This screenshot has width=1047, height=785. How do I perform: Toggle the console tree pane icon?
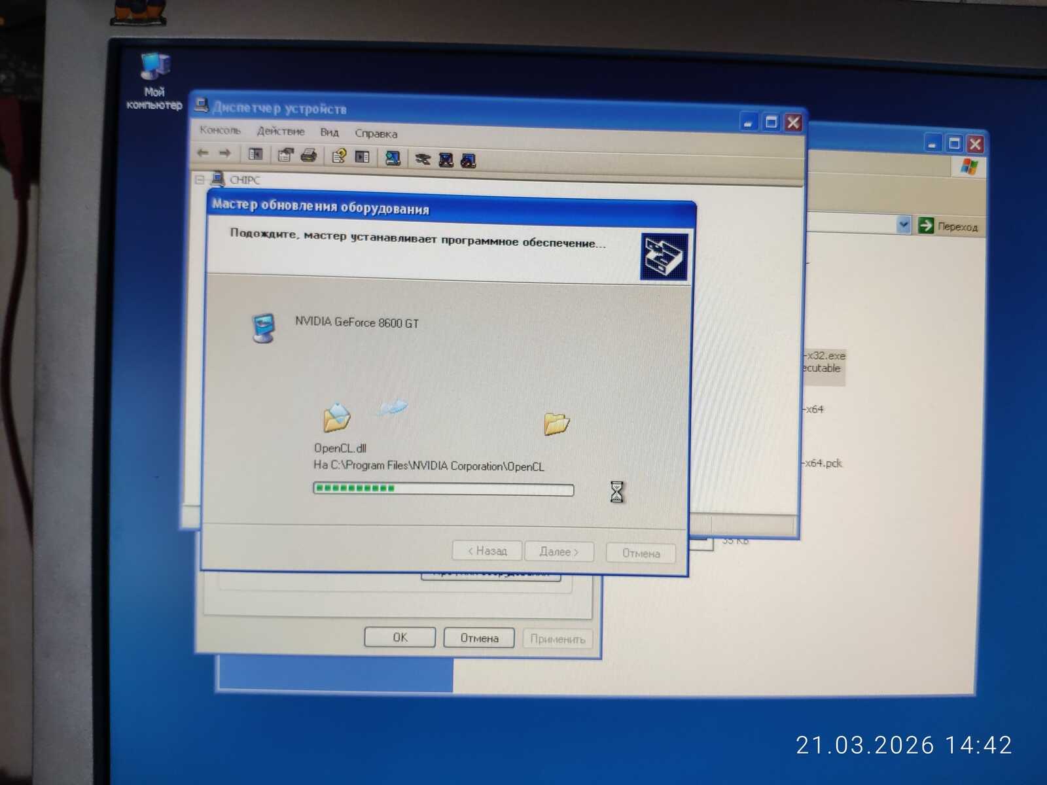coord(255,154)
